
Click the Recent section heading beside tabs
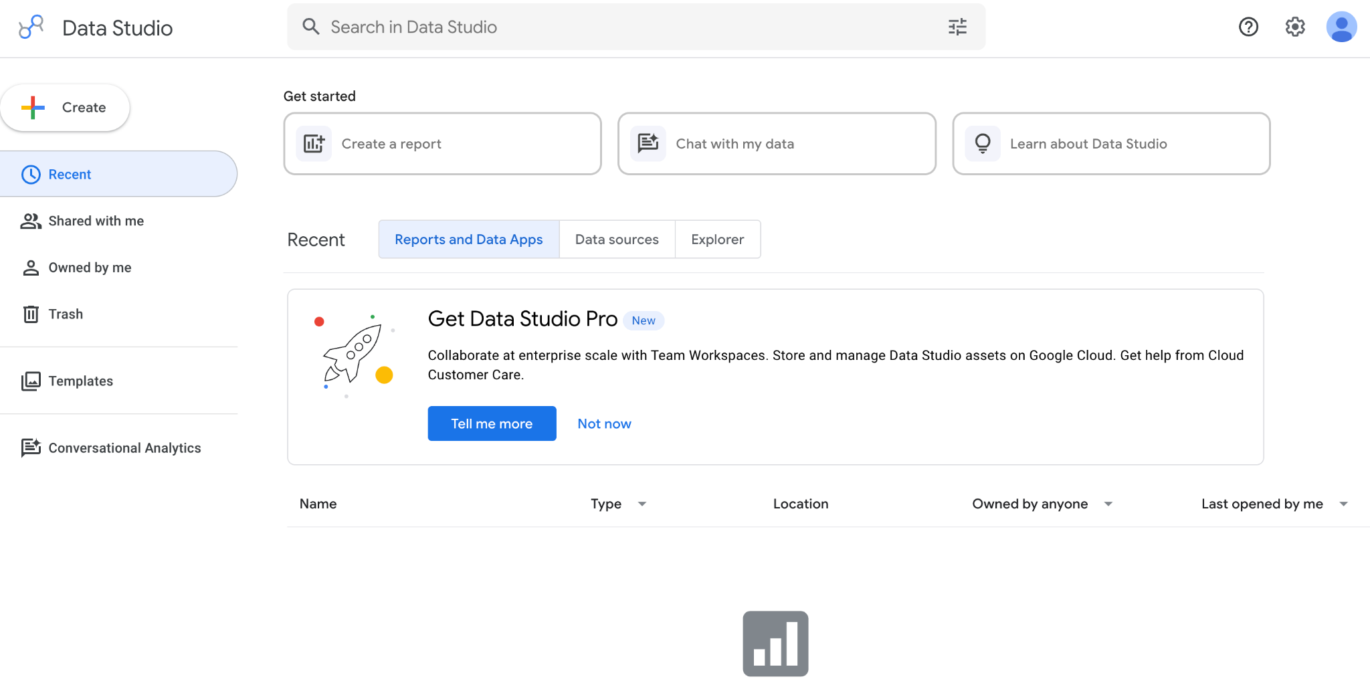tap(316, 239)
